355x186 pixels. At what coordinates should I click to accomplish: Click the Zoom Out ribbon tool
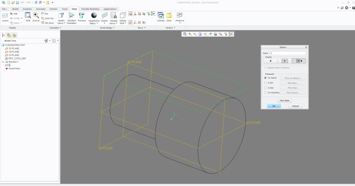click(47, 18)
